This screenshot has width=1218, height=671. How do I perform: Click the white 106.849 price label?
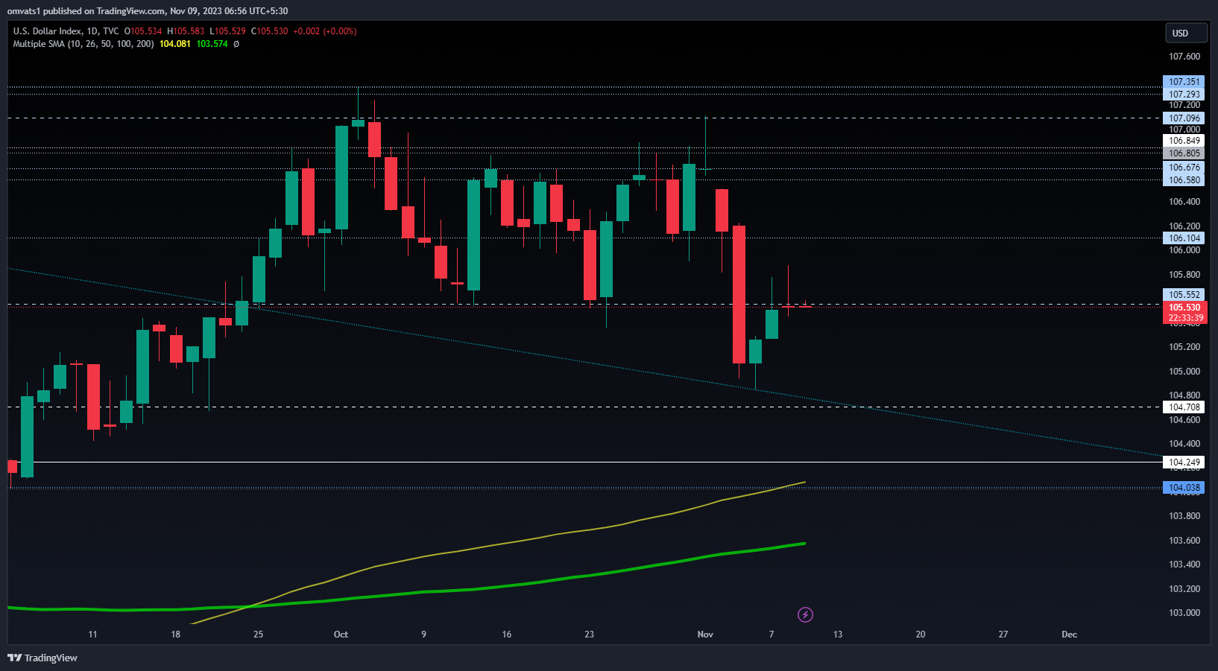pyautogui.click(x=1184, y=141)
